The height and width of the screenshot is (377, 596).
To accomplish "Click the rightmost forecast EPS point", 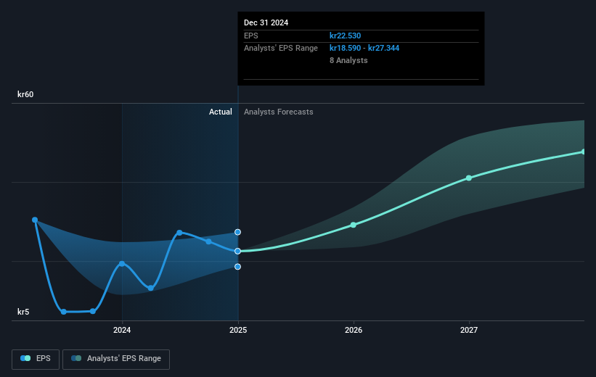I will (x=583, y=152).
